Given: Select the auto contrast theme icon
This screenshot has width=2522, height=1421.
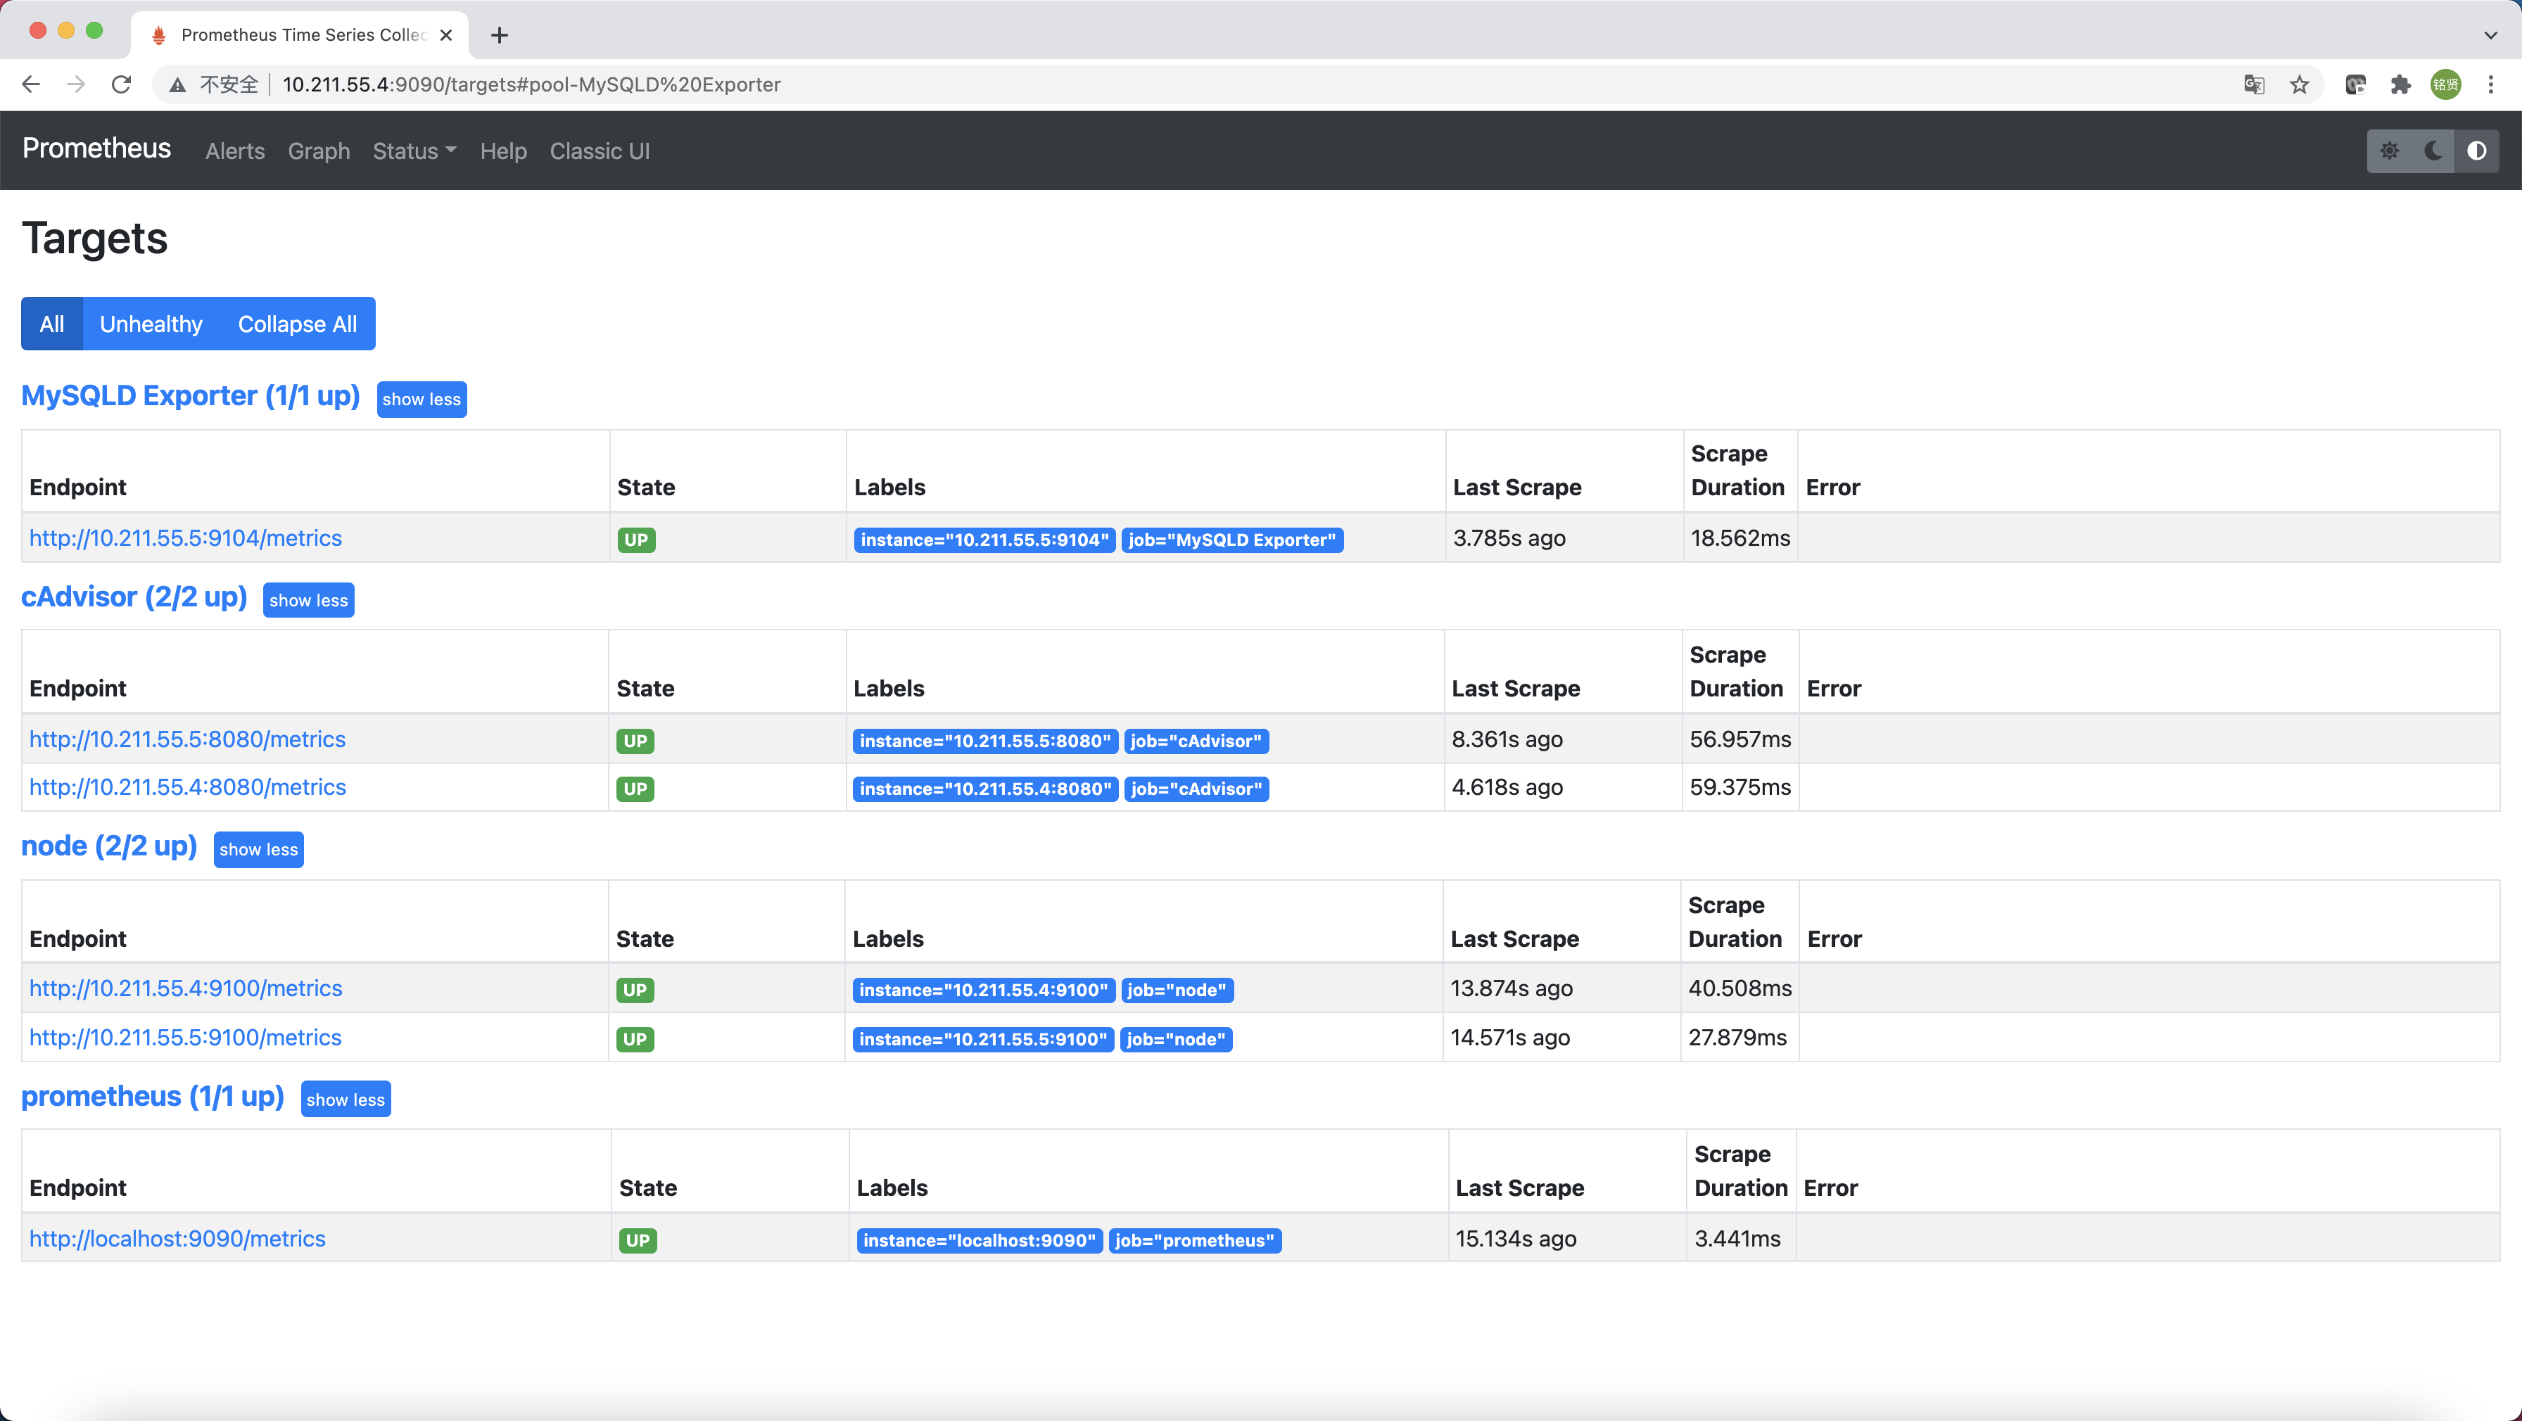Looking at the screenshot, I should click(2476, 151).
